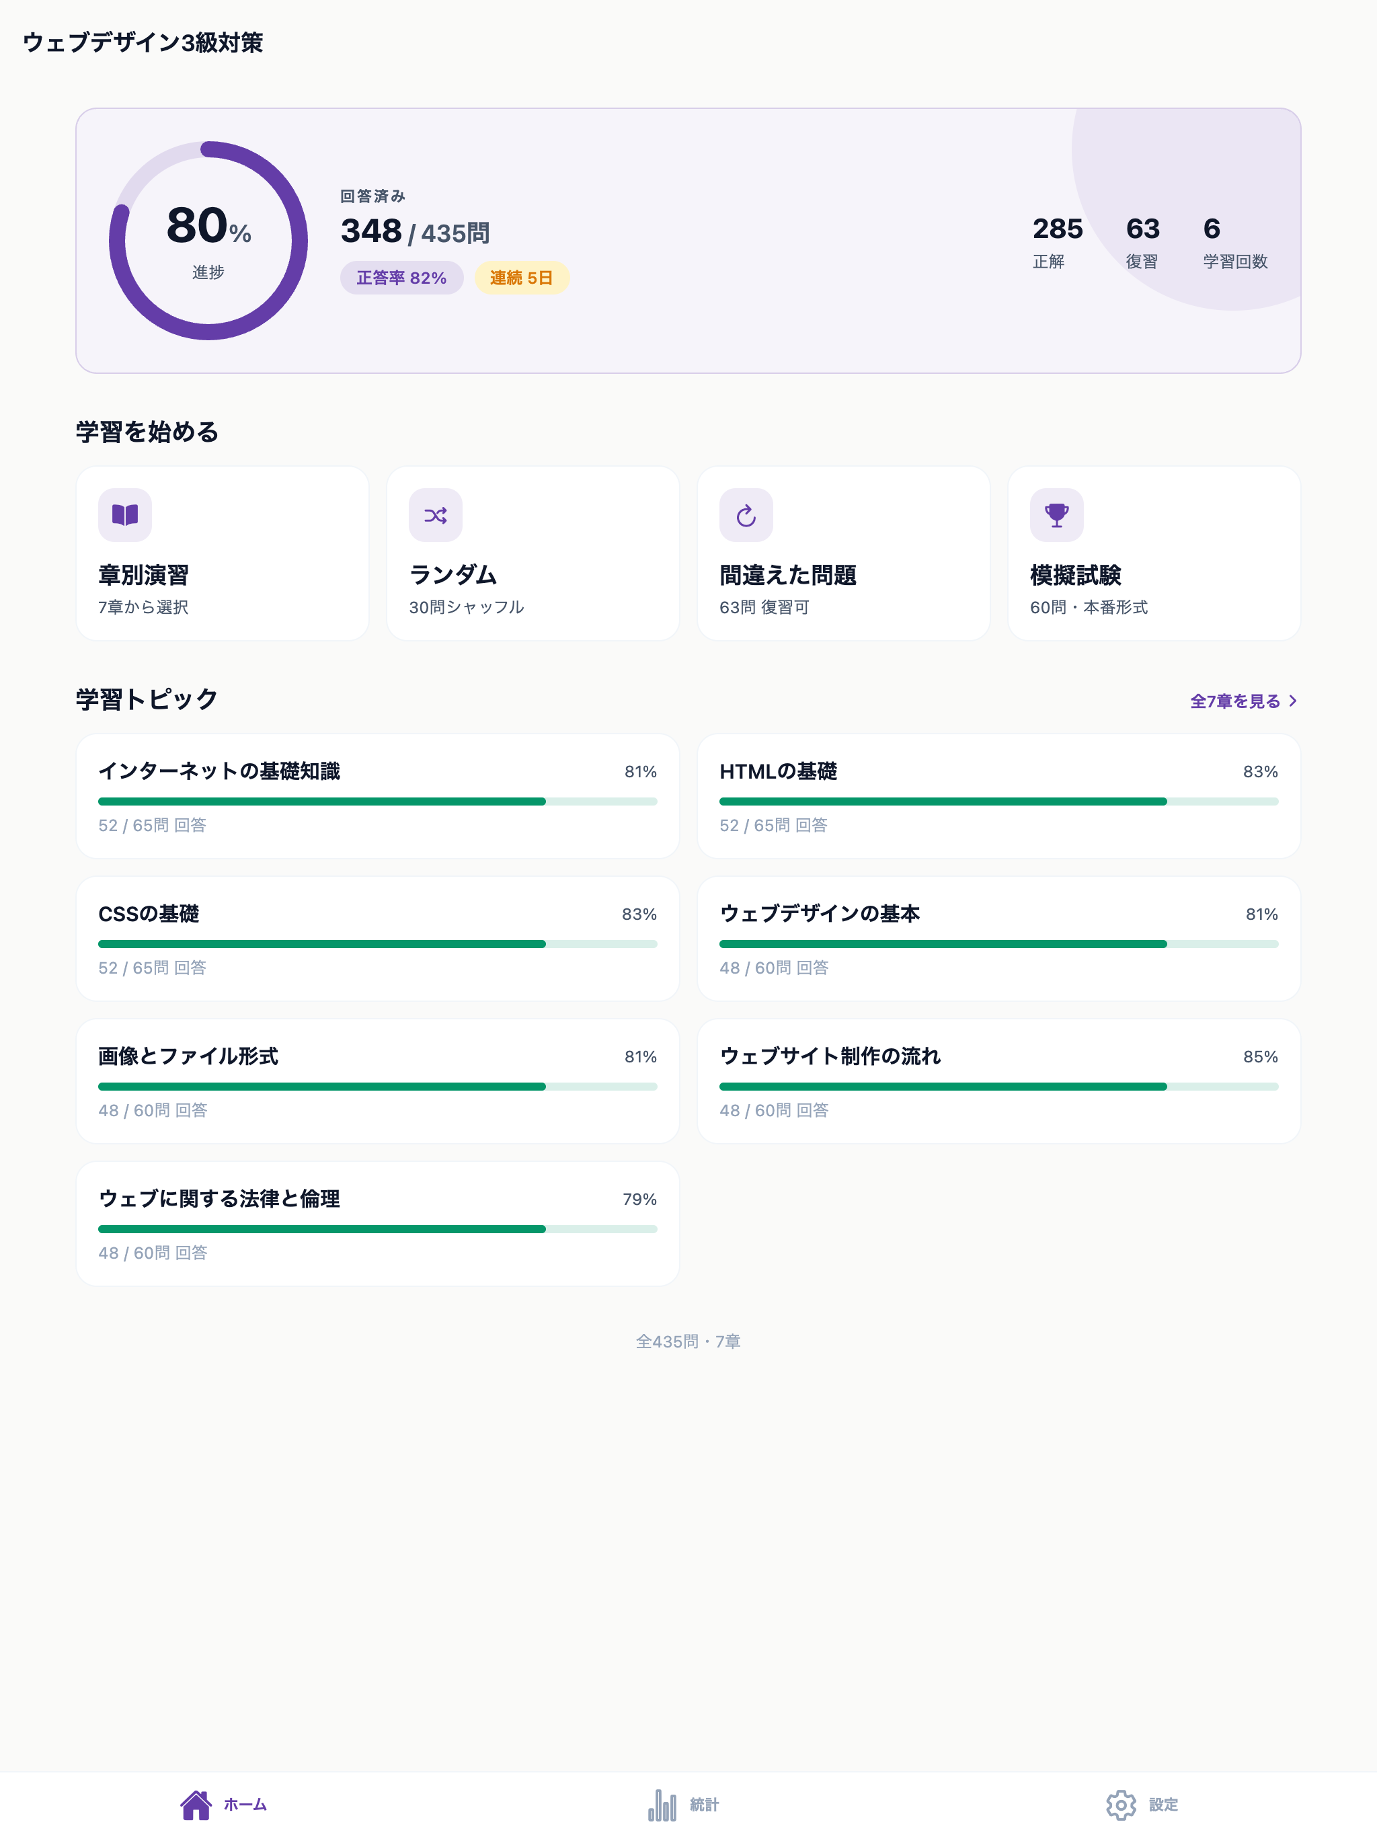Viewport: 1377px width, 1837px height.
Task: Click the 連続 5日 streak badge
Action: tap(522, 278)
